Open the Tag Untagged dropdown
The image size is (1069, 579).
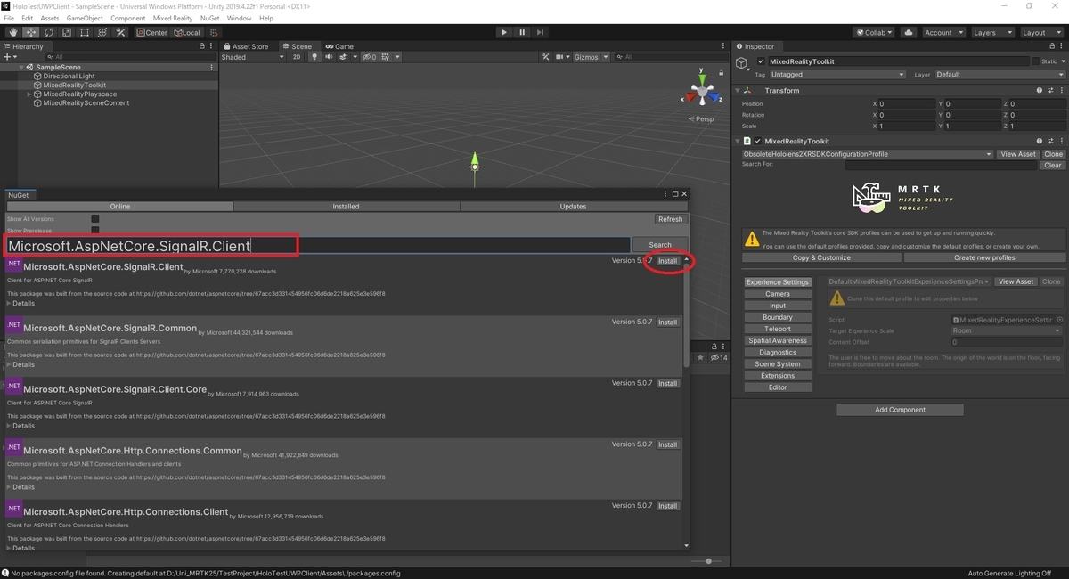837,75
